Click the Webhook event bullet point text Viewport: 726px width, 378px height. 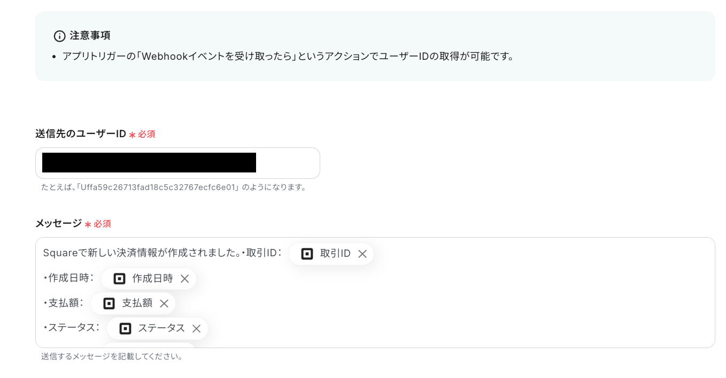[288, 56]
